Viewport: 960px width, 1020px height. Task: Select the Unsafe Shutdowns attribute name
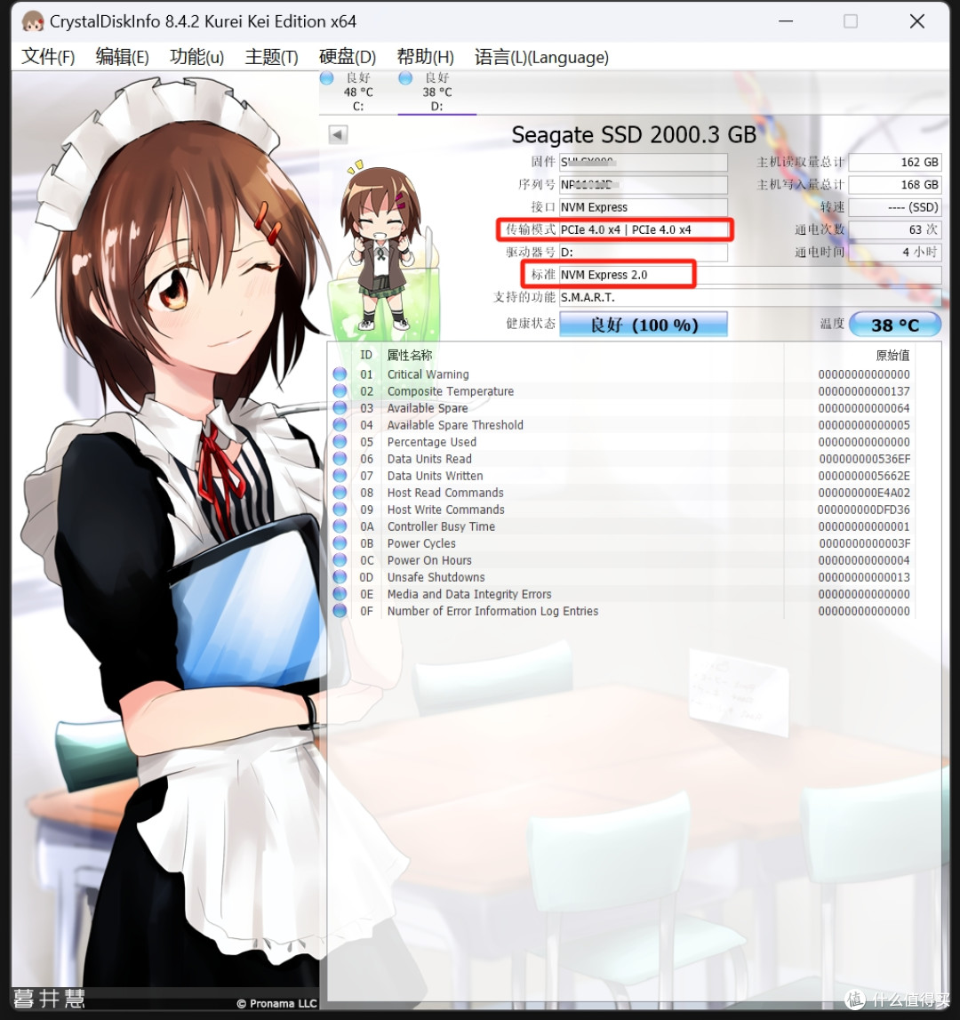436,577
